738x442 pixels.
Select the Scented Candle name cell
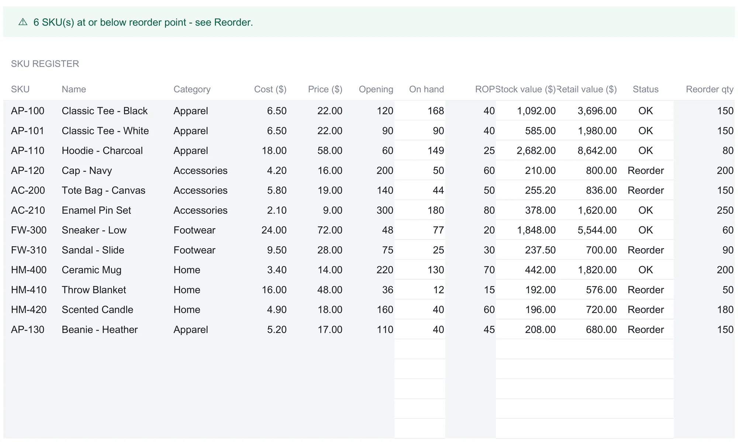click(x=97, y=310)
